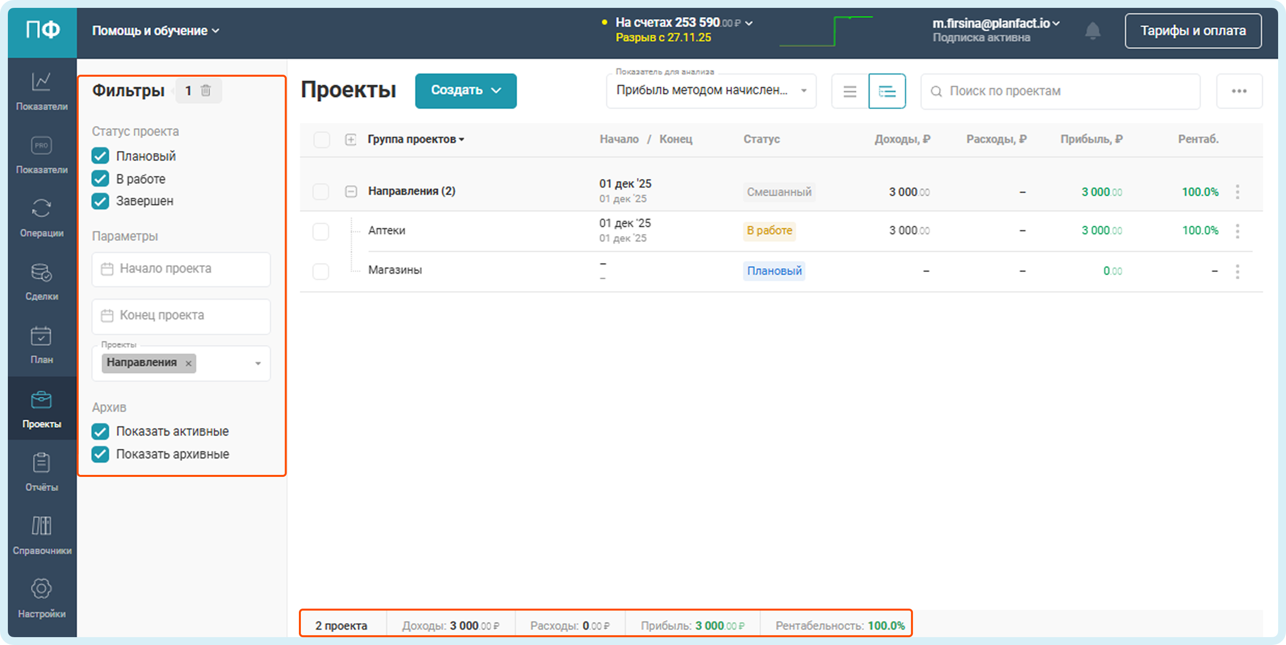Open the Показатель для анализа dropdown
The image size is (1286, 645).
(x=711, y=91)
